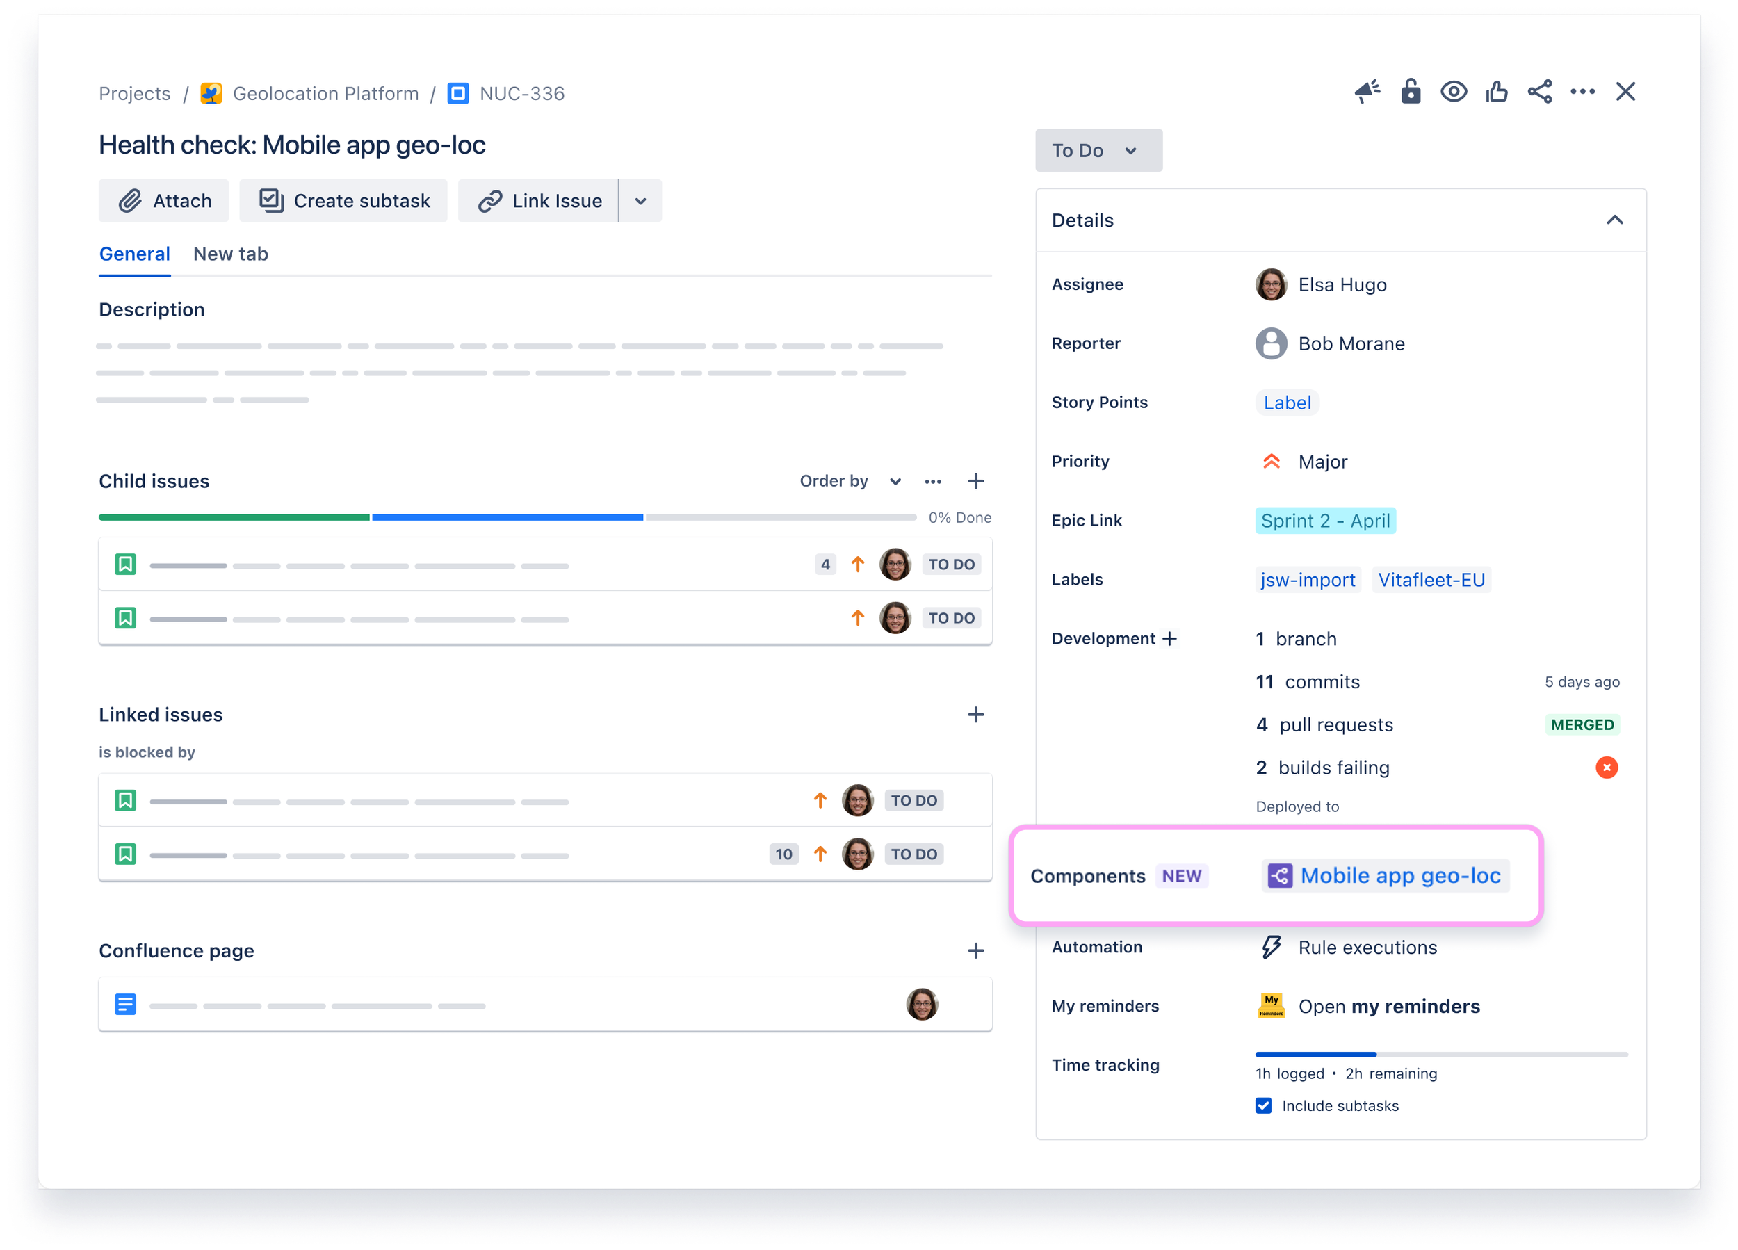1738x1250 pixels.
Task: Toggle watching this issue with the eye icon
Action: click(x=1453, y=91)
